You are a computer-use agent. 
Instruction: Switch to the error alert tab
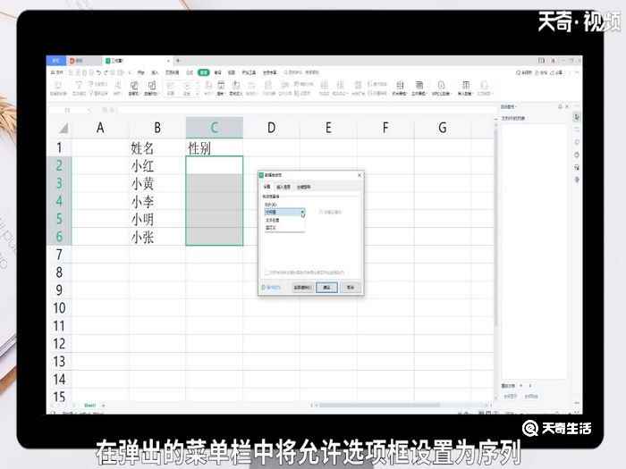coord(304,187)
